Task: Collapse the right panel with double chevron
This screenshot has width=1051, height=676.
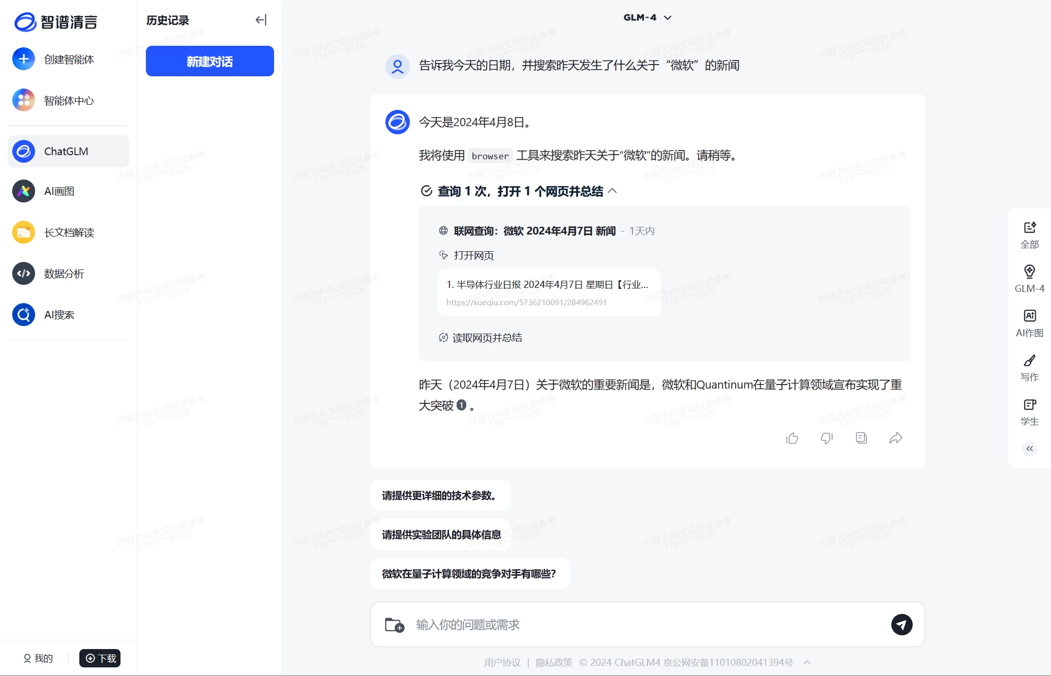Action: click(1030, 448)
